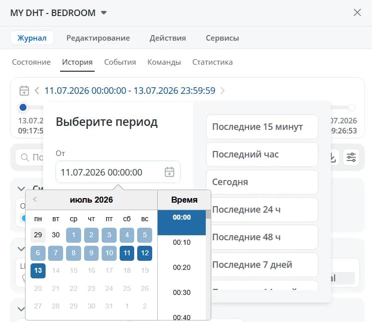
Task: Select June 30 in the calendar
Action: click(56, 235)
